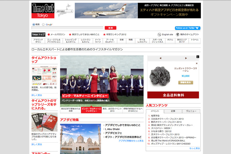
Task: Select the ピンク・マルティーニ インタビュー slide tab
Action: coord(91,110)
